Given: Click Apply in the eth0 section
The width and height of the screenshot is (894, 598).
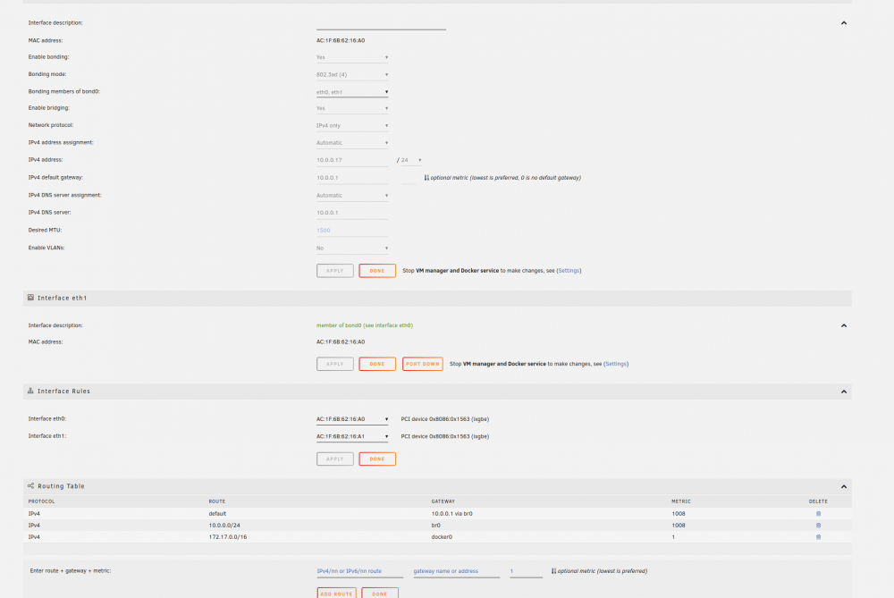Looking at the screenshot, I should click(334, 271).
